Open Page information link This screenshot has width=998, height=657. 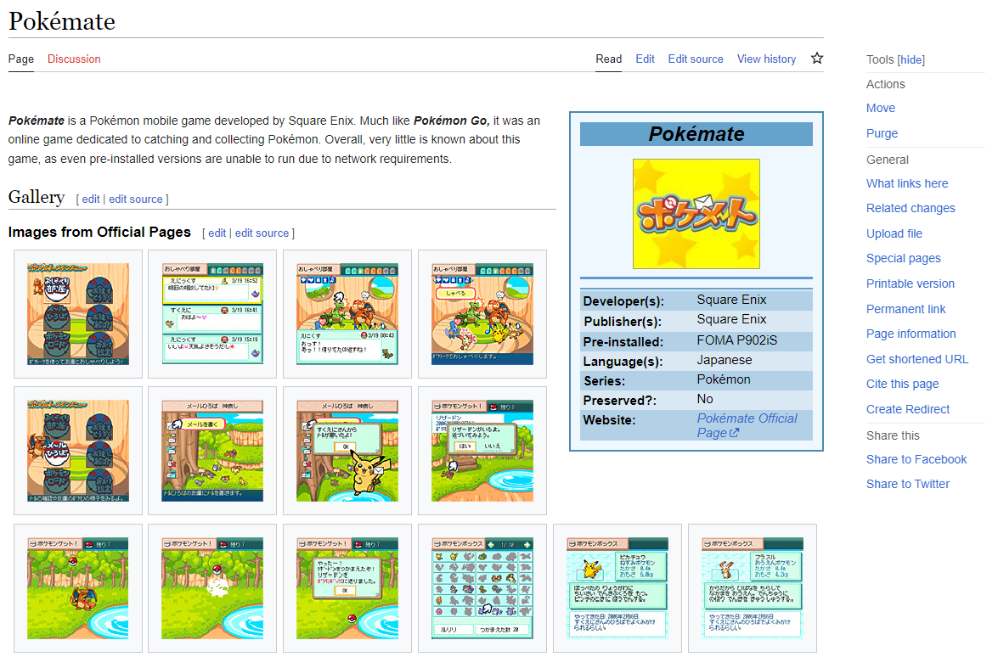pos(911,334)
